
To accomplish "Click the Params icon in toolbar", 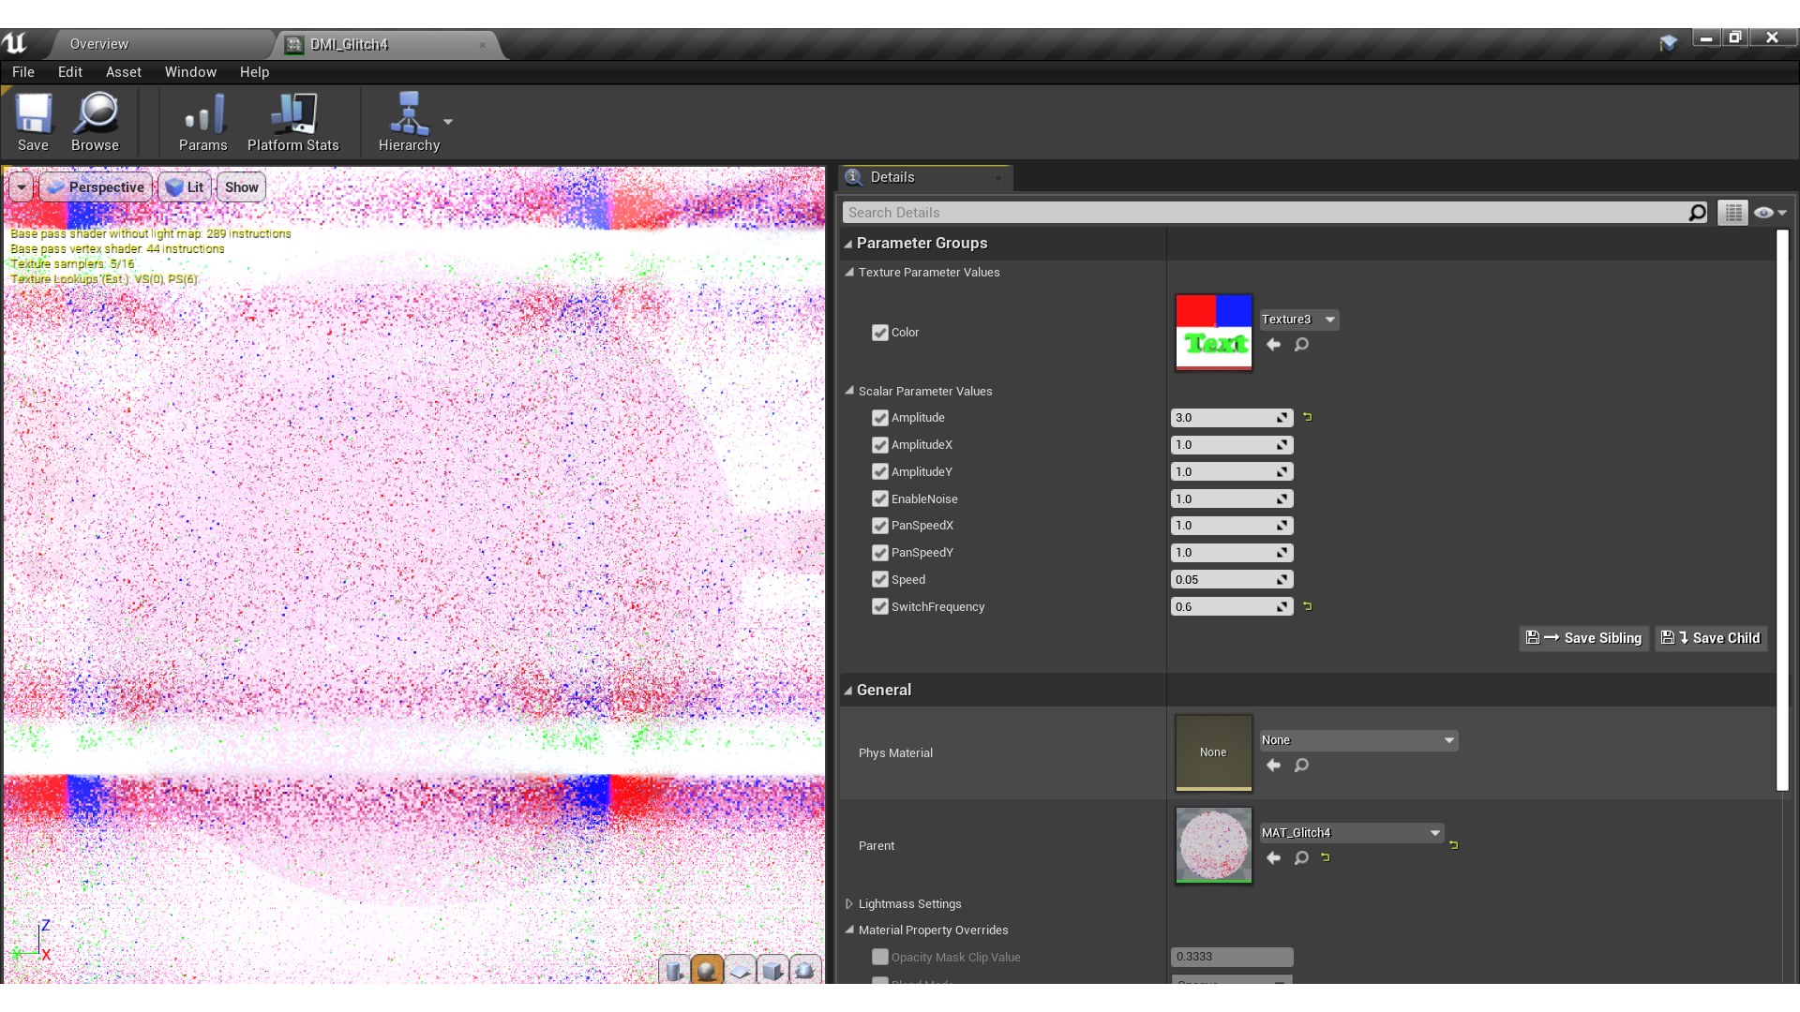I will (x=201, y=120).
